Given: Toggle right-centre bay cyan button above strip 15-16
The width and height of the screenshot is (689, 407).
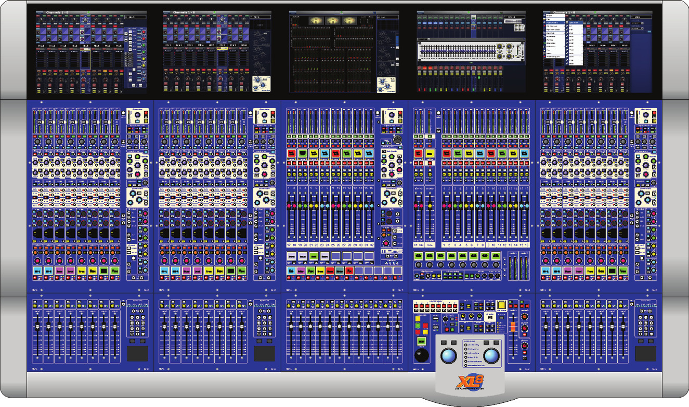Looking at the screenshot, I should (x=524, y=154).
